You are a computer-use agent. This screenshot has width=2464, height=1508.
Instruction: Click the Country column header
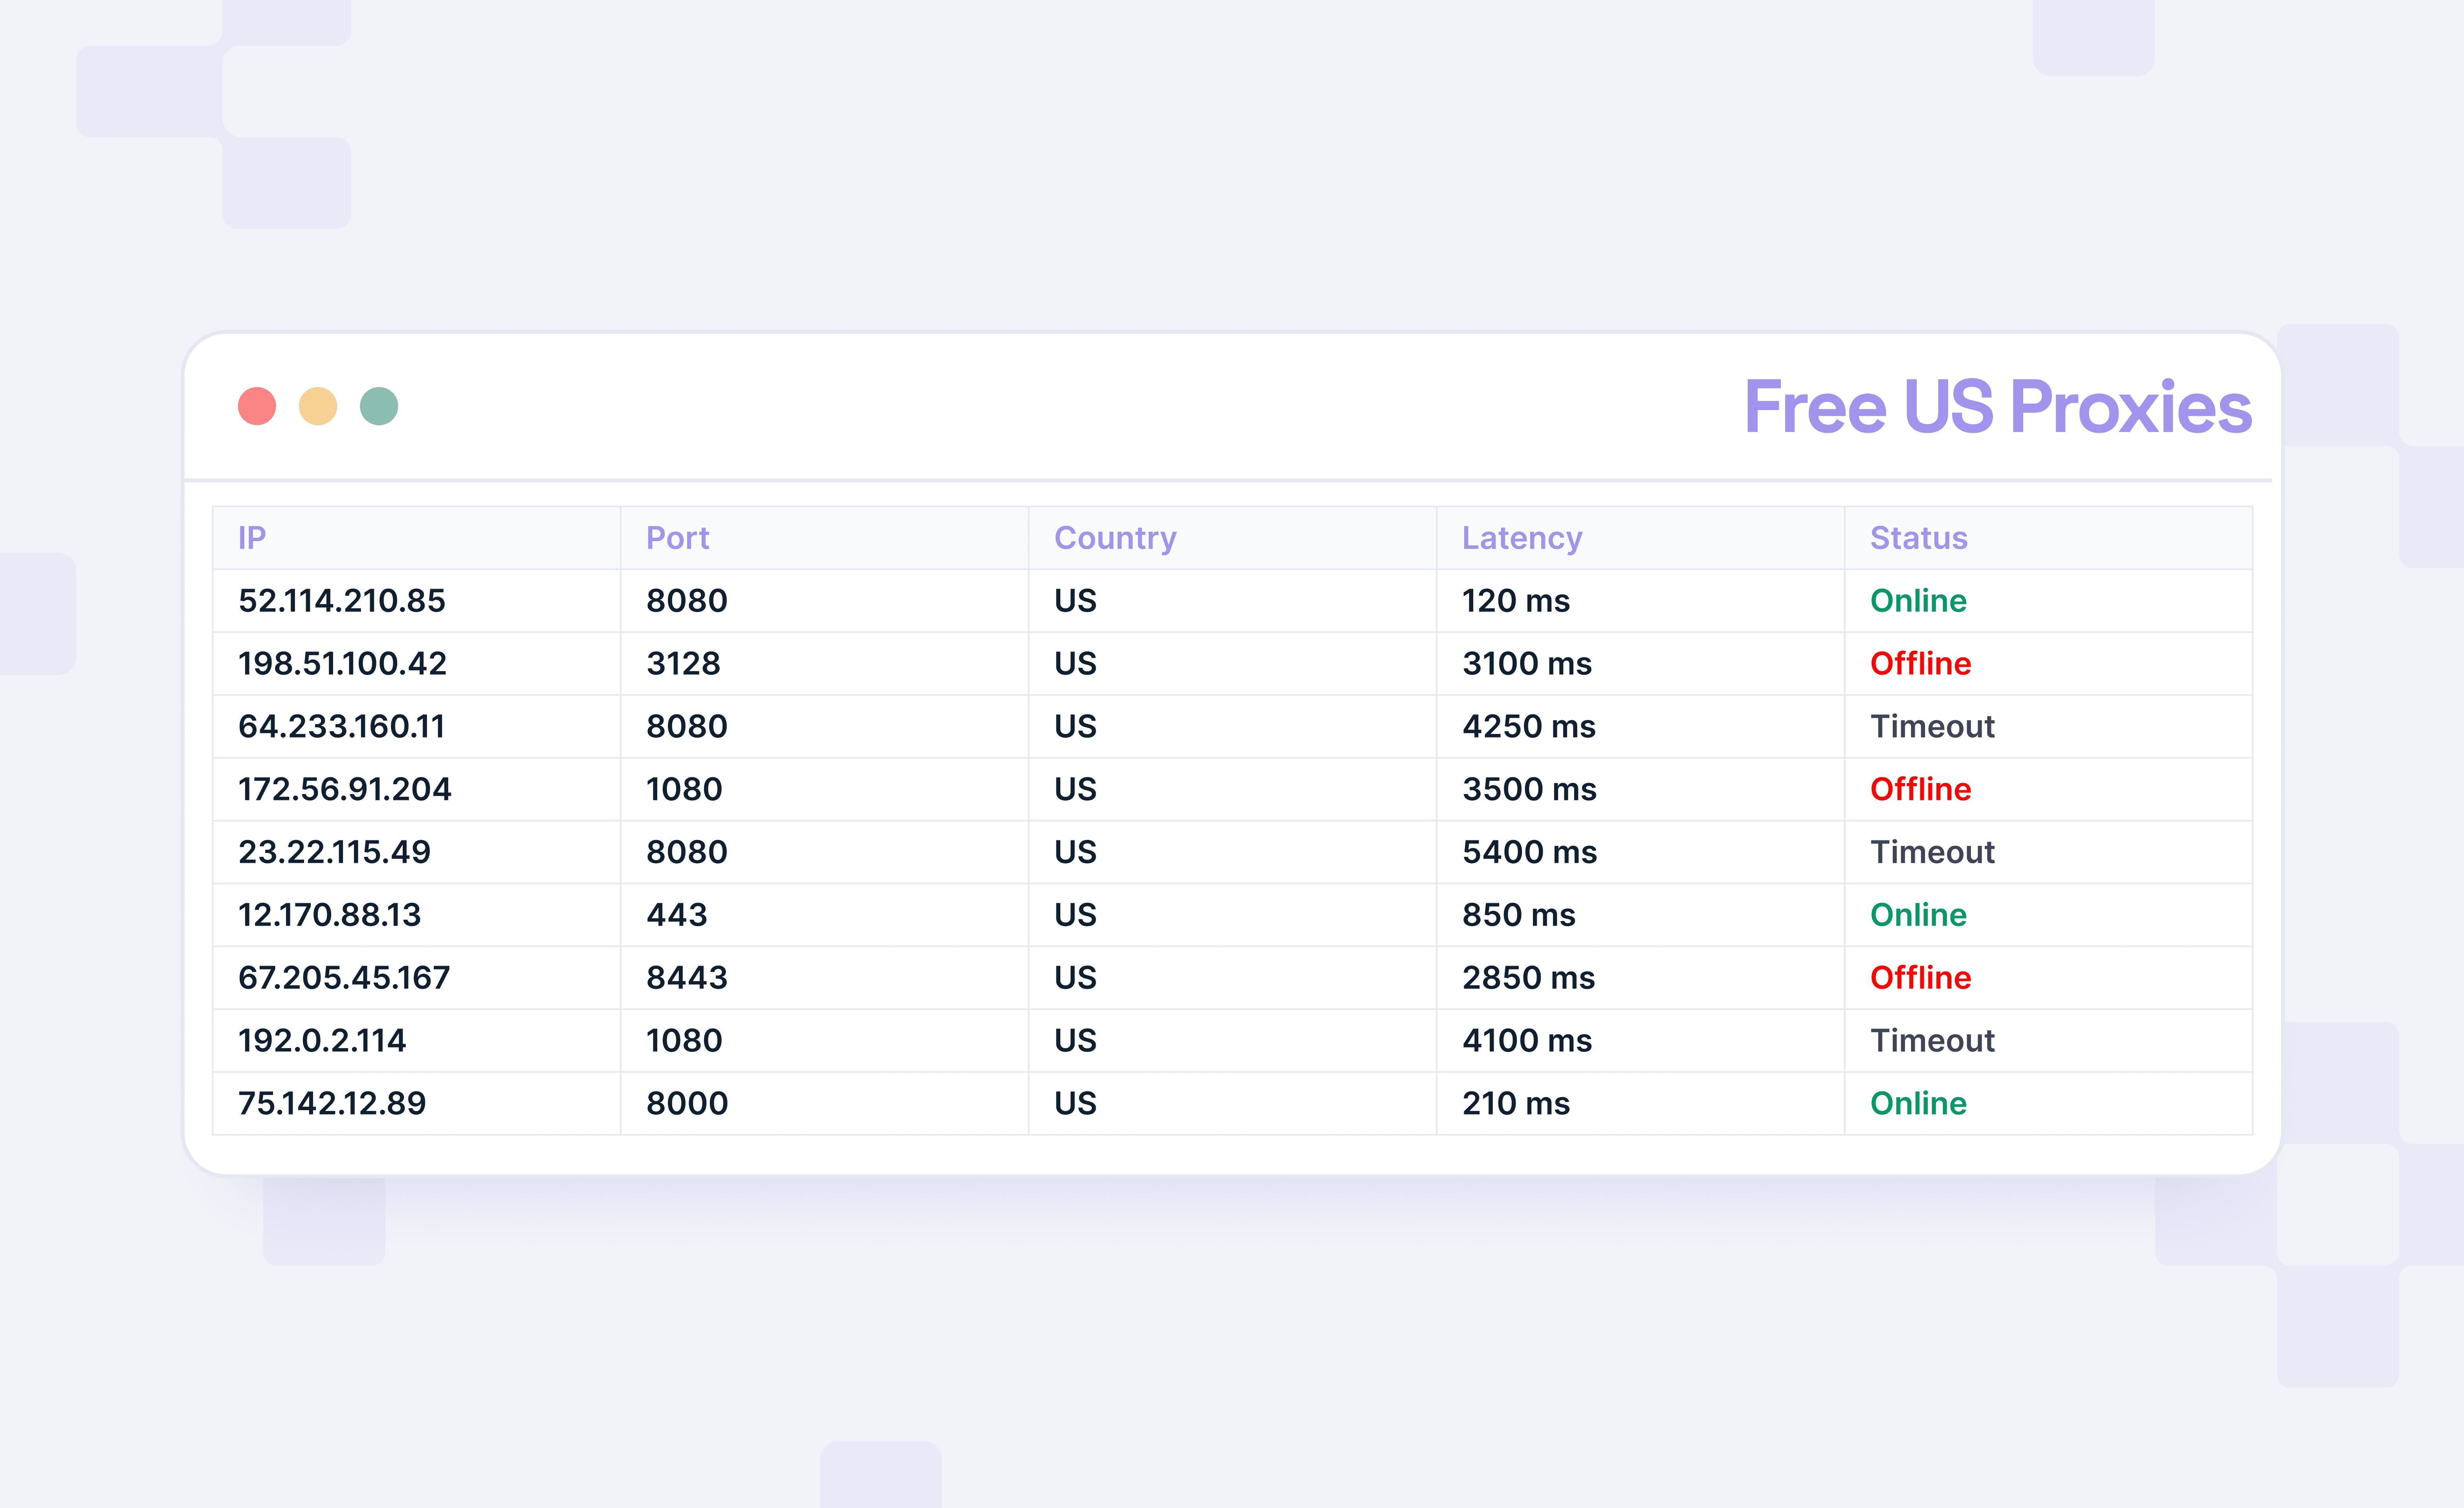pyautogui.click(x=1115, y=539)
